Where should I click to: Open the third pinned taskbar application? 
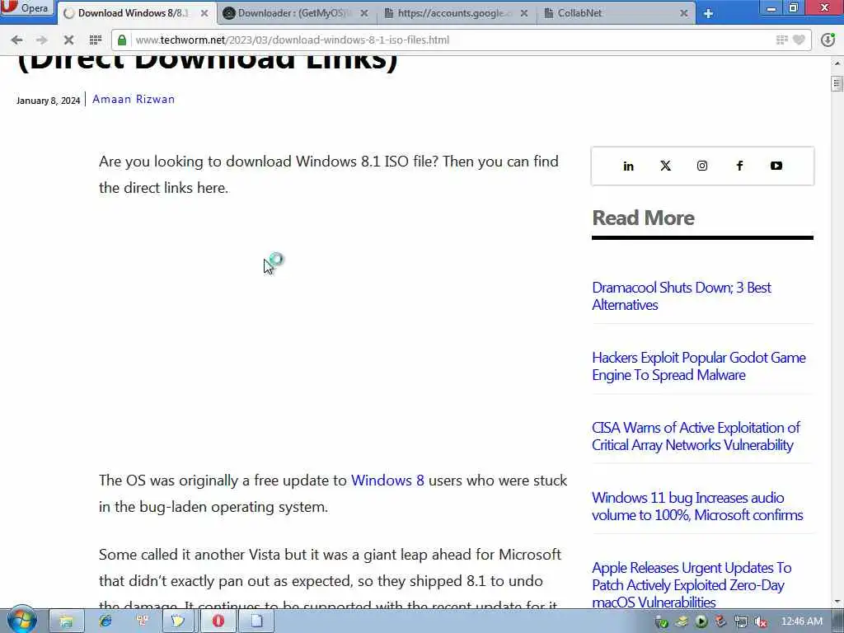[x=143, y=621]
